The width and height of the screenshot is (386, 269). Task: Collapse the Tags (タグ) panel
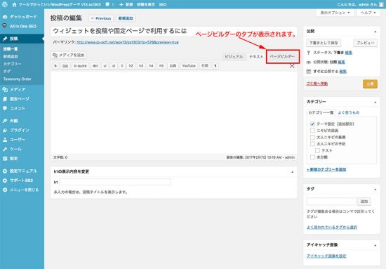tap(375, 189)
